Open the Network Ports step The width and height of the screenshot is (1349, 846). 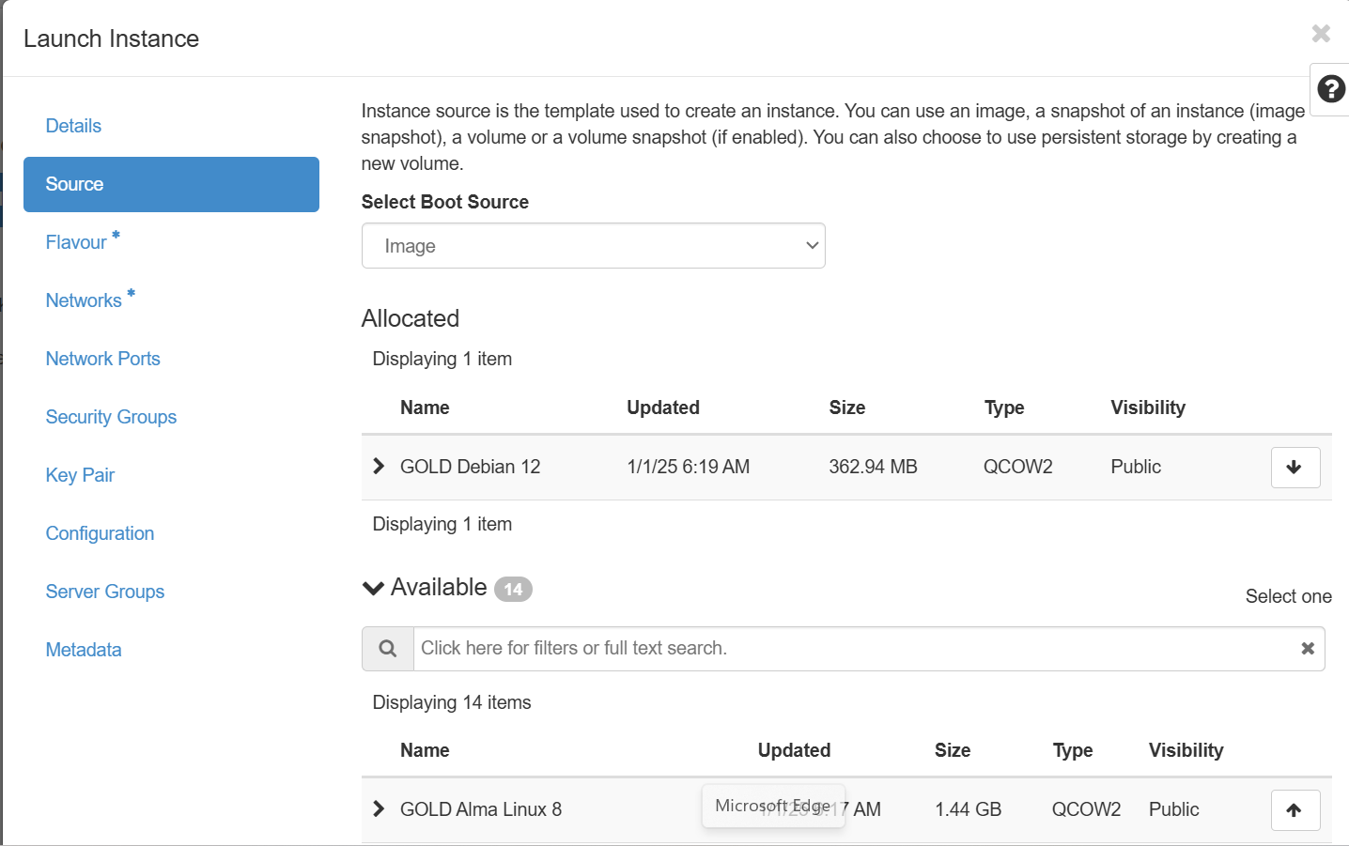102,359
